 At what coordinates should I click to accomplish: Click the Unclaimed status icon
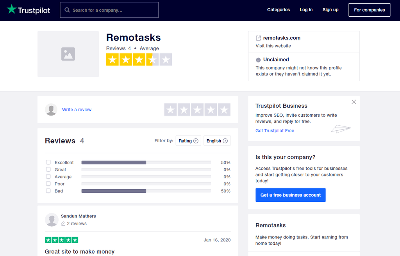click(258, 60)
